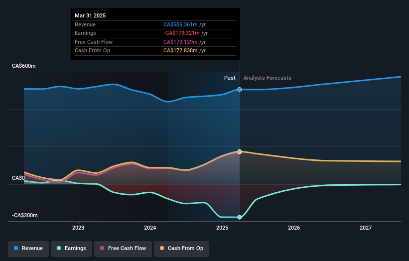Click the Revenue row label in tooltip
The image size is (409, 261).
(x=85, y=24)
